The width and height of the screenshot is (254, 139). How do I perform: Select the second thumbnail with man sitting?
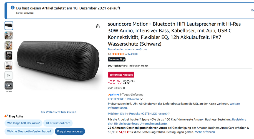point(9,36)
